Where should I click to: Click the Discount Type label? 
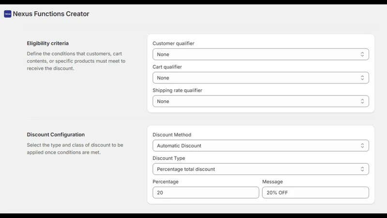[169, 158]
